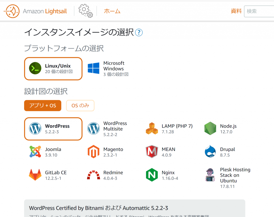Click the 20 個の設計図 count text
This screenshot has height=217, width=274.
(x=59, y=72)
